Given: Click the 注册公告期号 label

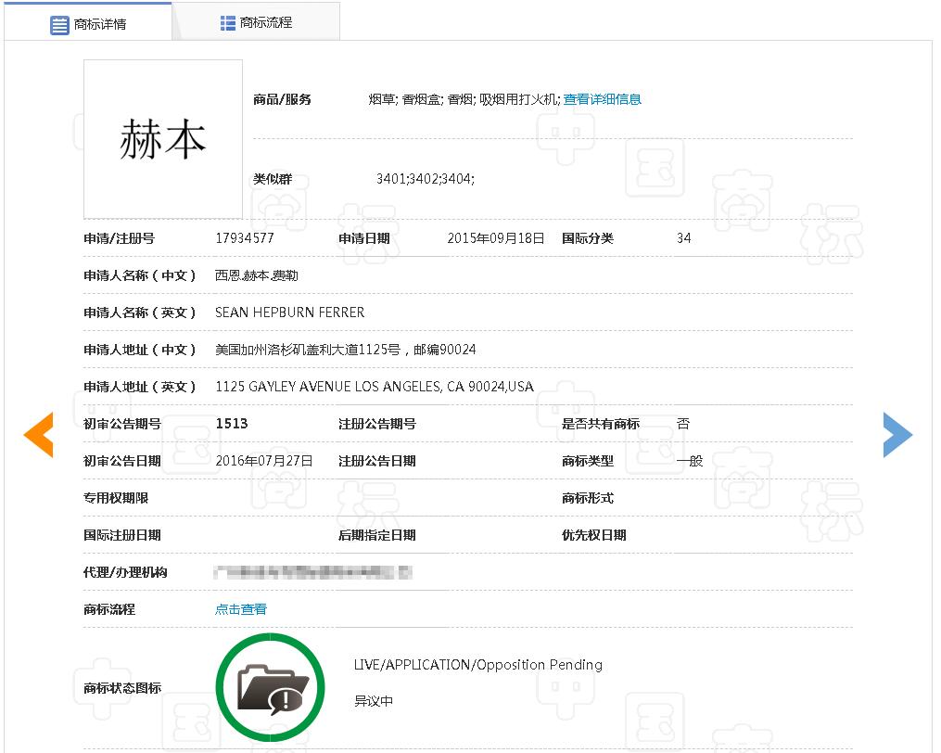Looking at the screenshot, I should point(377,424).
